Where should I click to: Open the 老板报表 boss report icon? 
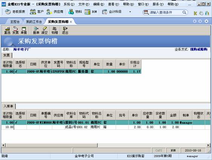coord(15,12)
